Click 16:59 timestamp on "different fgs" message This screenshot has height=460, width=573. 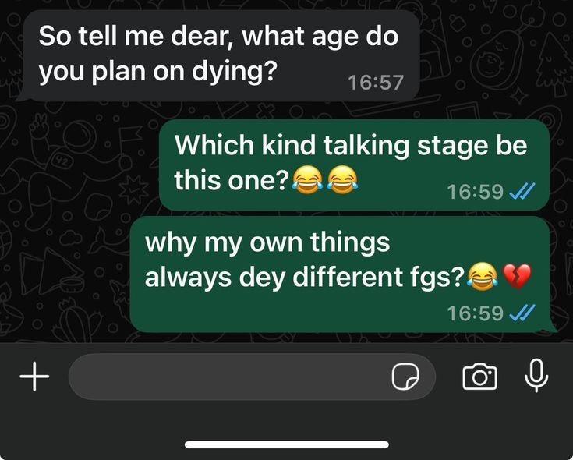click(475, 313)
